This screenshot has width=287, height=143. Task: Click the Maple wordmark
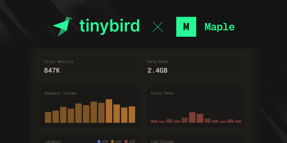(220, 27)
